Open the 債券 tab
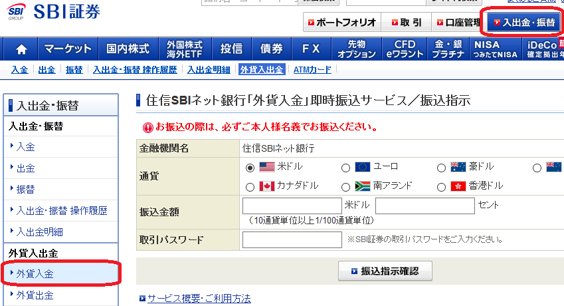 click(x=271, y=49)
